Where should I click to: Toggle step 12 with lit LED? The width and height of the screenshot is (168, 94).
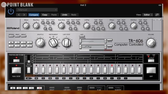(x=112, y=70)
